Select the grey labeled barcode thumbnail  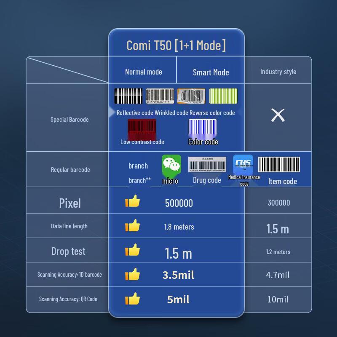coord(160,96)
